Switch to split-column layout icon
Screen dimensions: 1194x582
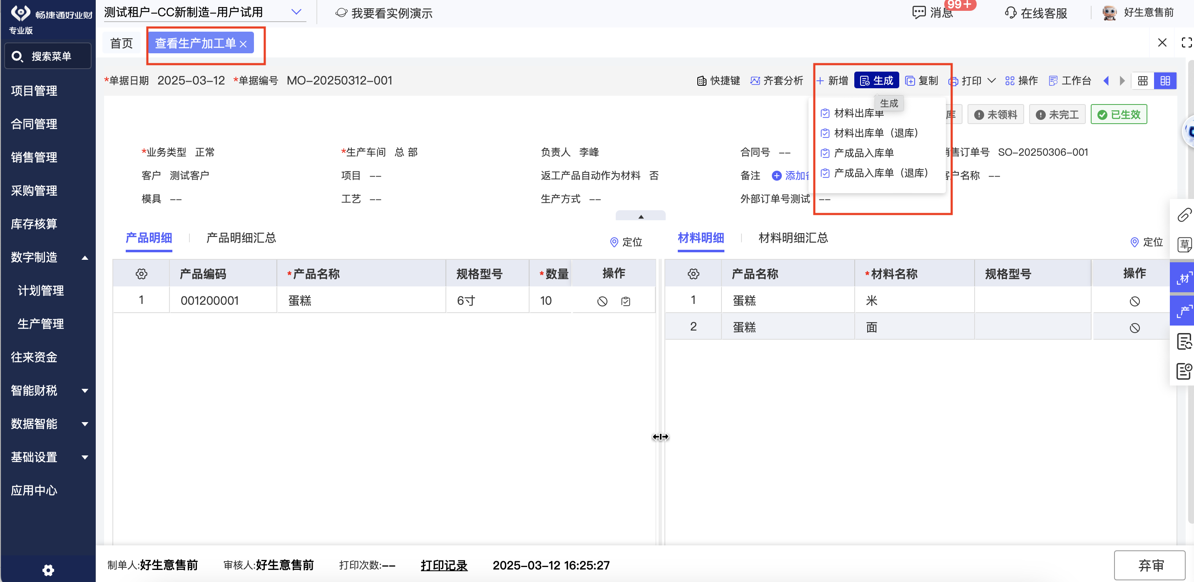point(1165,81)
